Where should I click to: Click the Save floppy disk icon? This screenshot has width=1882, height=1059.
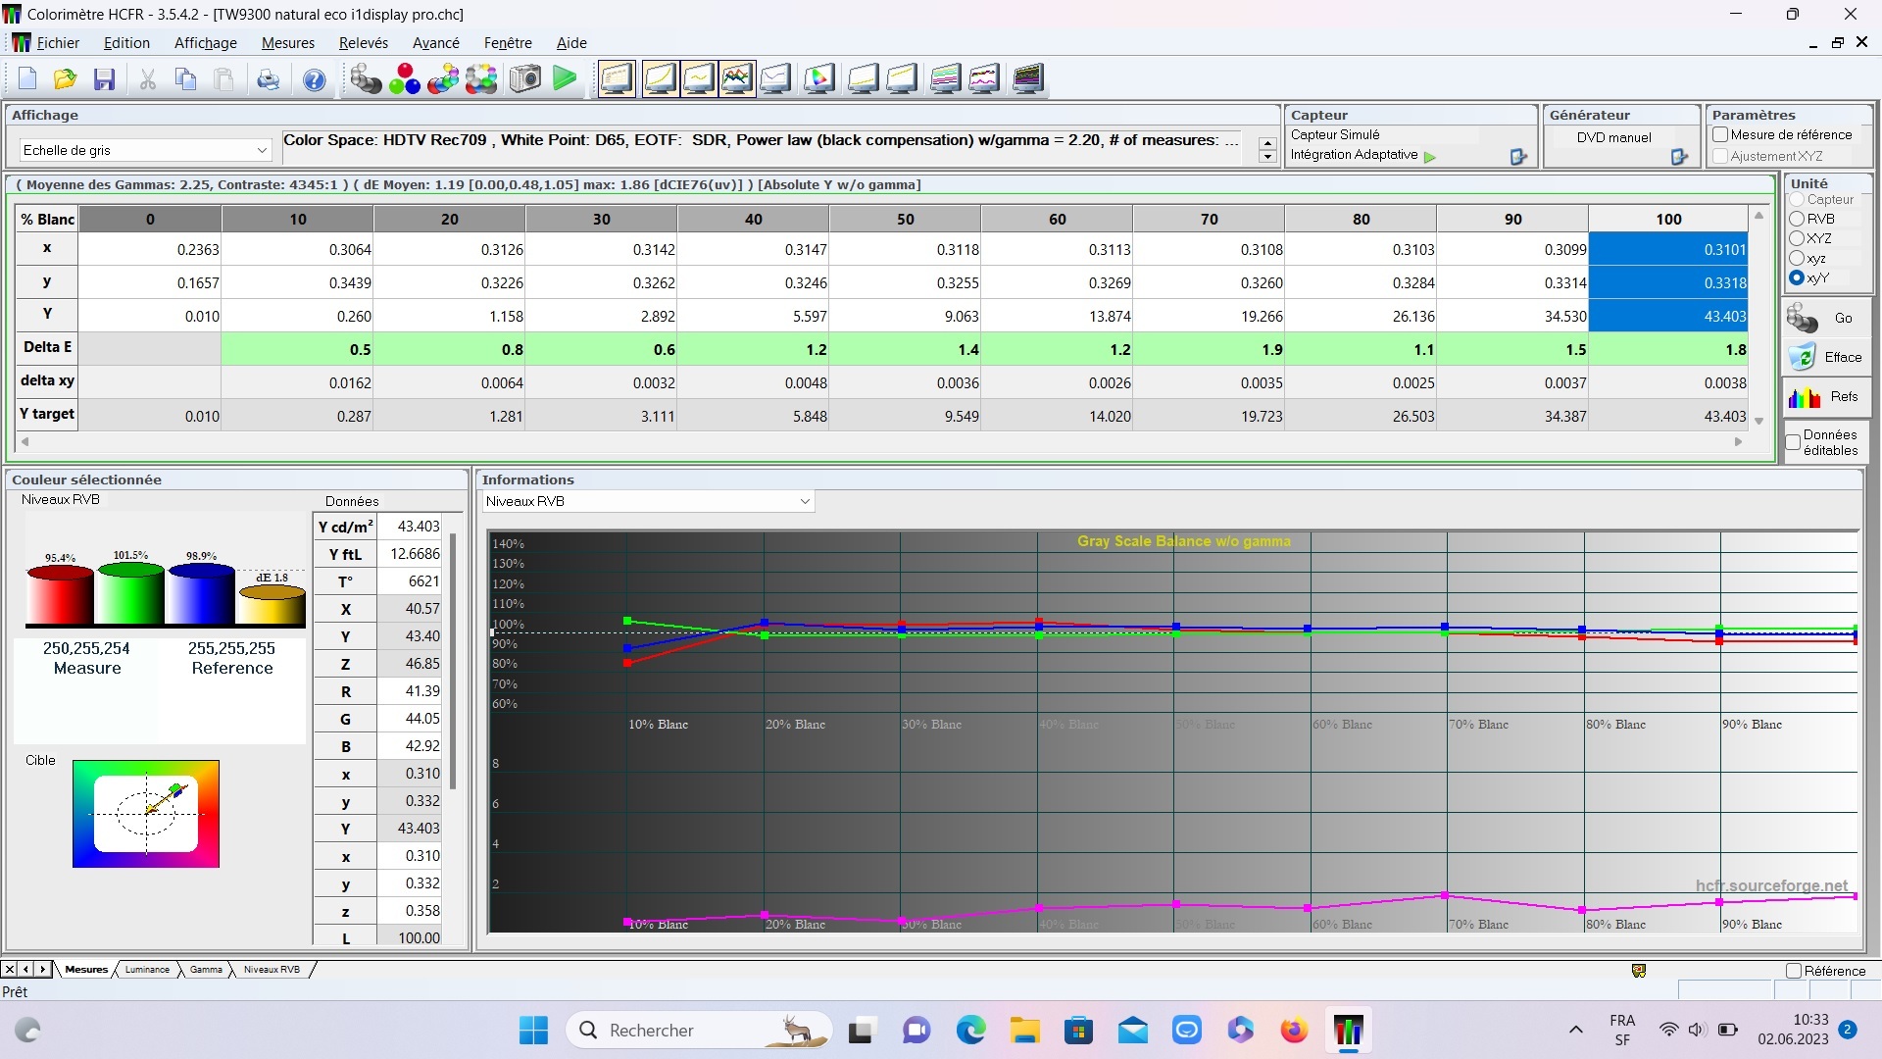click(104, 79)
